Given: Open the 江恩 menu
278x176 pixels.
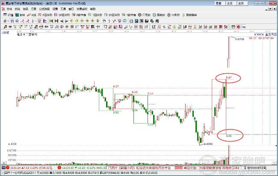Looking at the screenshot, I should point(33,9).
